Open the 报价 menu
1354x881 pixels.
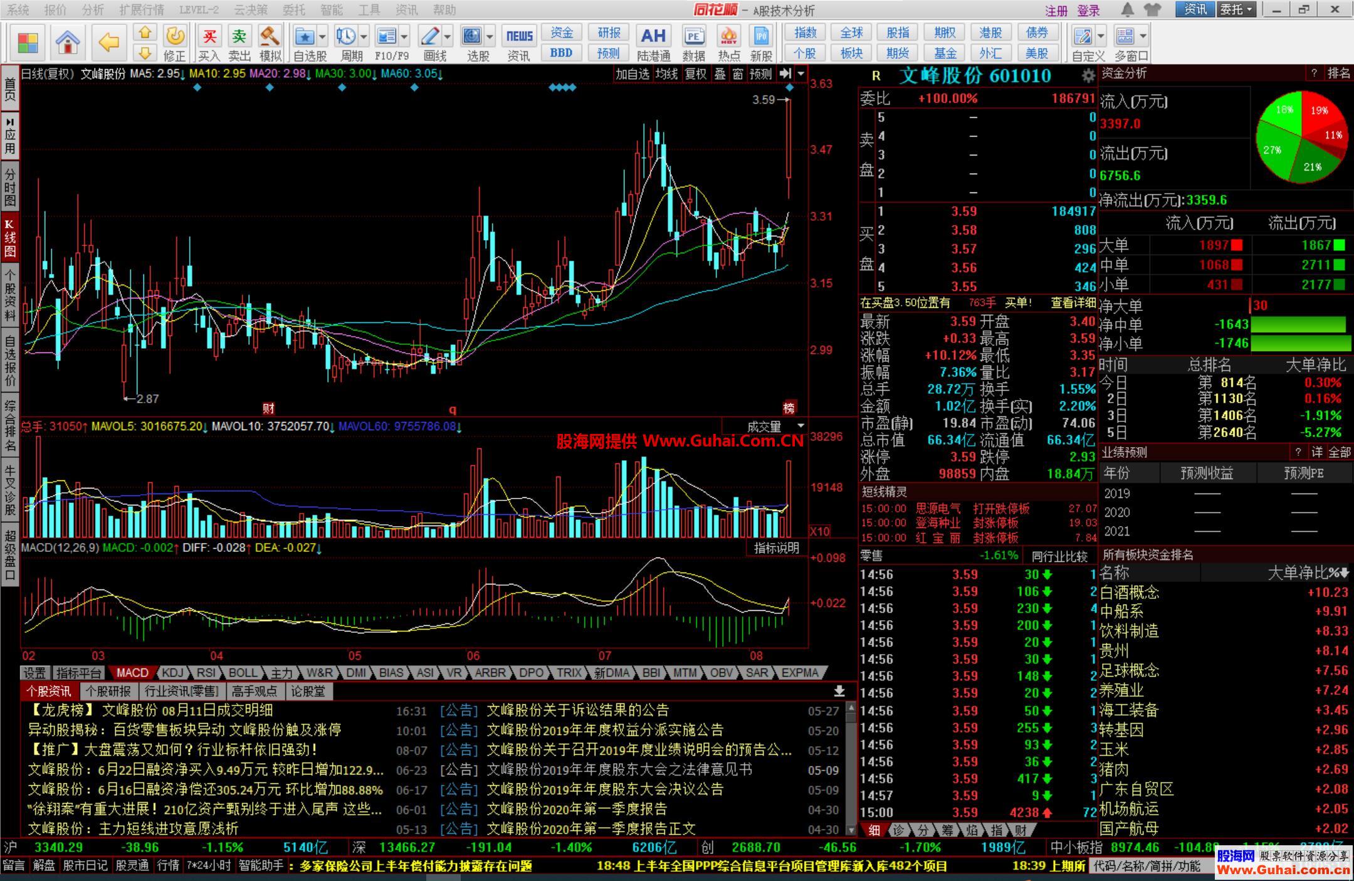tap(55, 10)
